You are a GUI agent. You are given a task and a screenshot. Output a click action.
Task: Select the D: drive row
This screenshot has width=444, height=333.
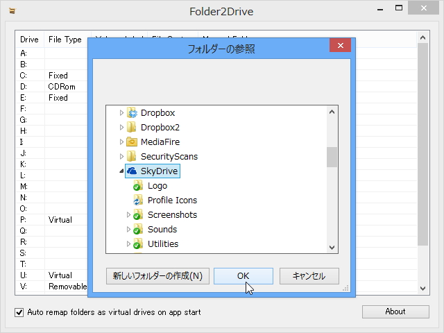(51, 86)
